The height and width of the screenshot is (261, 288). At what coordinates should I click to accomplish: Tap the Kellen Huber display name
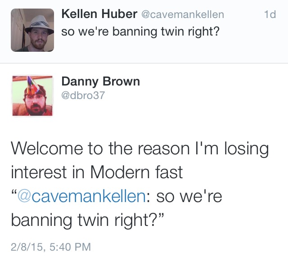tap(99, 14)
